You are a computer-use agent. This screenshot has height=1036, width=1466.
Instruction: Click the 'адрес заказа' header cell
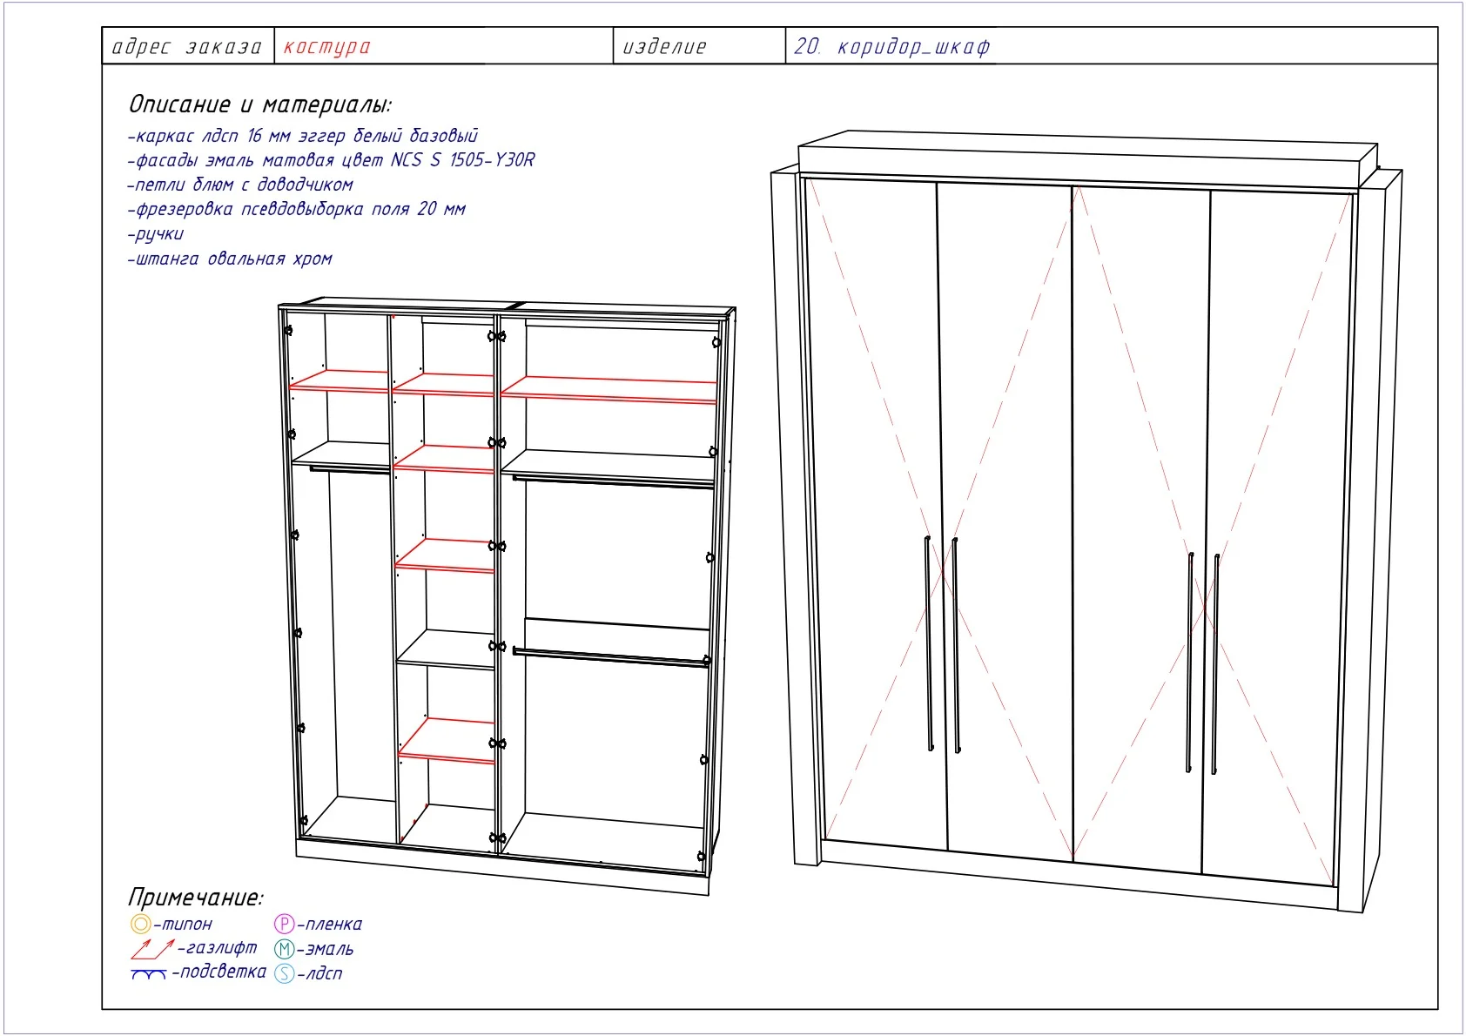(187, 46)
